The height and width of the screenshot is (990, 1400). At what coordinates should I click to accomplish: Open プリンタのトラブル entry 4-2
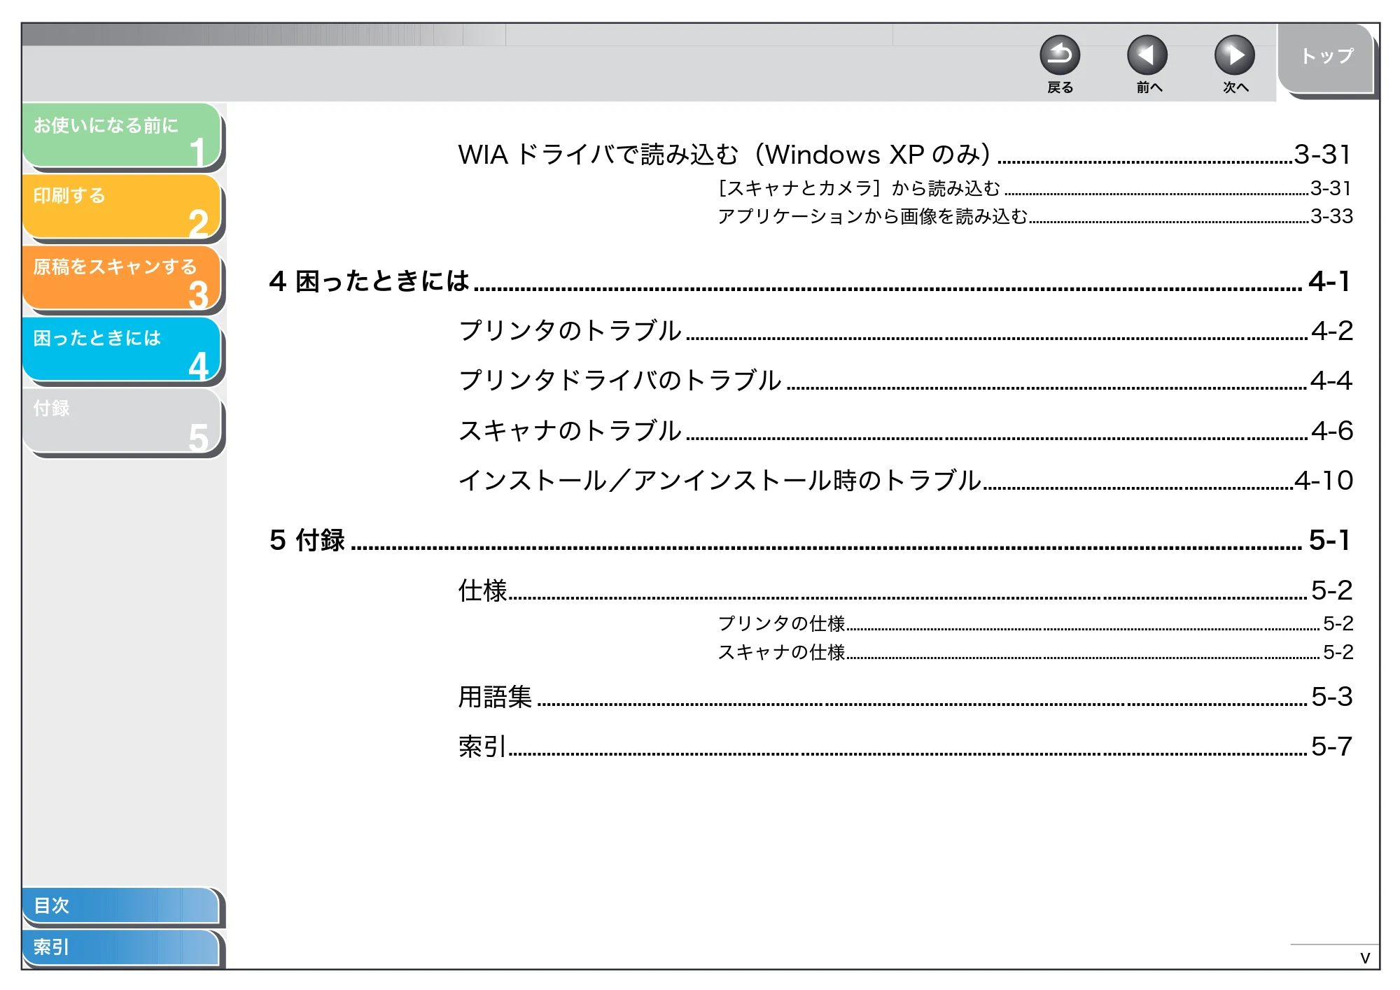[x=905, y=330]
